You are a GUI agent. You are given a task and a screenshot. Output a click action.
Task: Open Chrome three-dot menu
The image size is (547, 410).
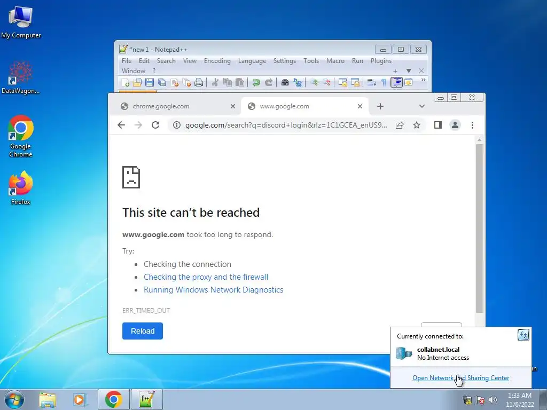coord(472,125)
